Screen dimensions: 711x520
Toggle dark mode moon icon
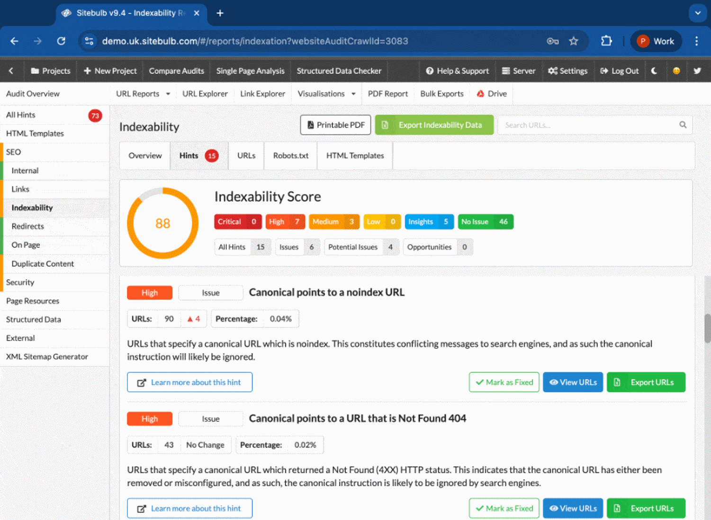pos(654,71)
